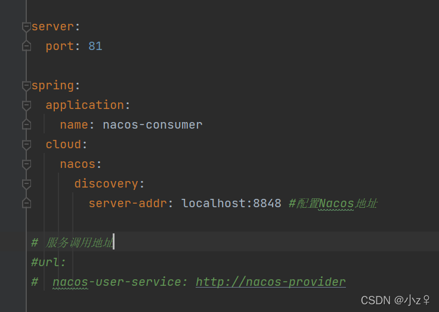Click the commented #url: line

pos(49,262)
